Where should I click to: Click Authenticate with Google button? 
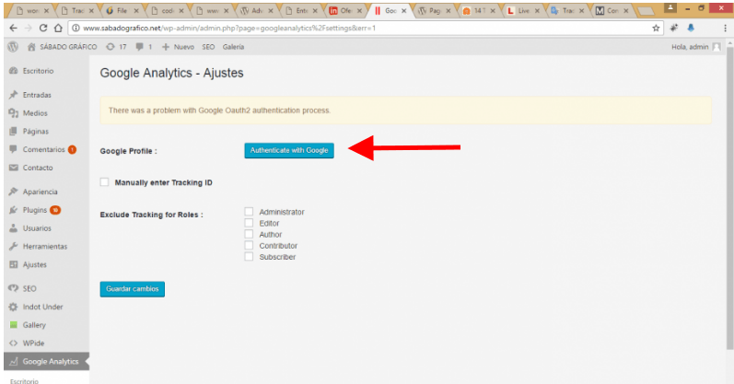point(289,150)
